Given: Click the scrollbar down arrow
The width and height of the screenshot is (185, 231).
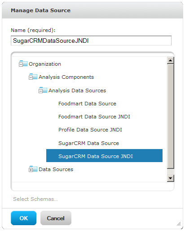Looking at the screenshot, I should tap(170, 178).
